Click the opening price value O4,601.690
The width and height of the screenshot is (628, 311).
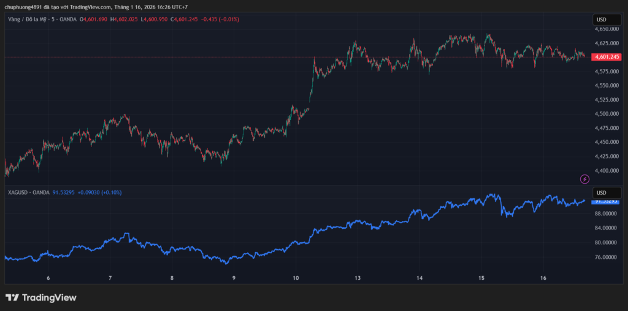(x=94, y=20)
